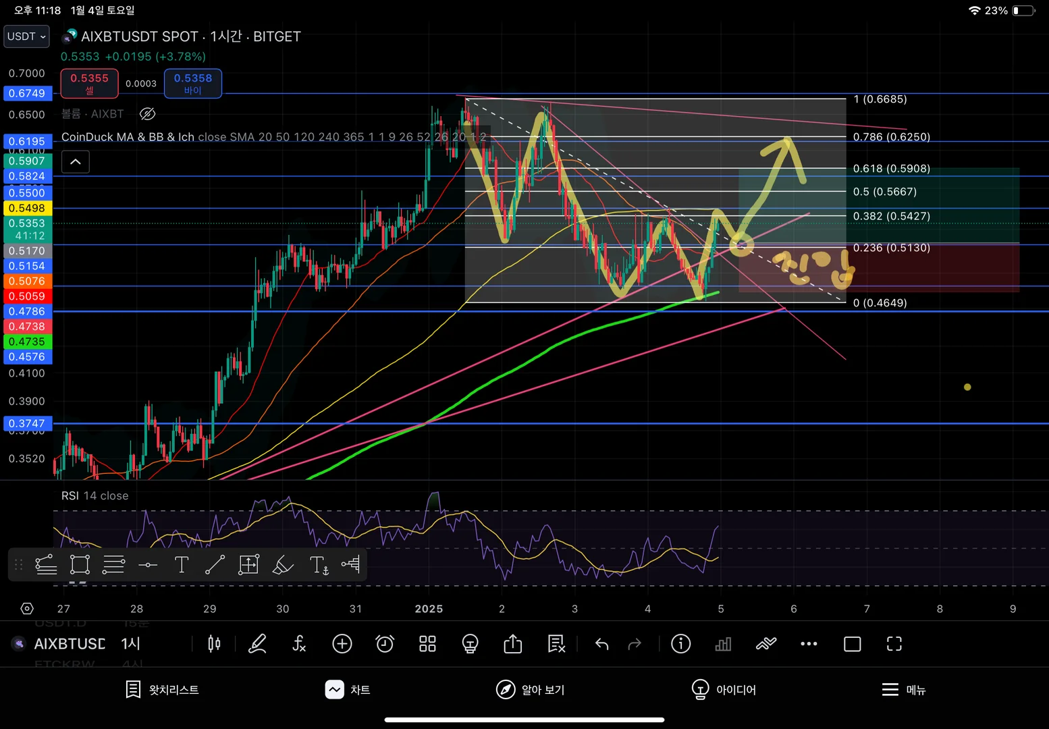This screenshot has width=1049, height=729.
Task: Open the chart settings gear at bottom-left
Action: point(27,609)
